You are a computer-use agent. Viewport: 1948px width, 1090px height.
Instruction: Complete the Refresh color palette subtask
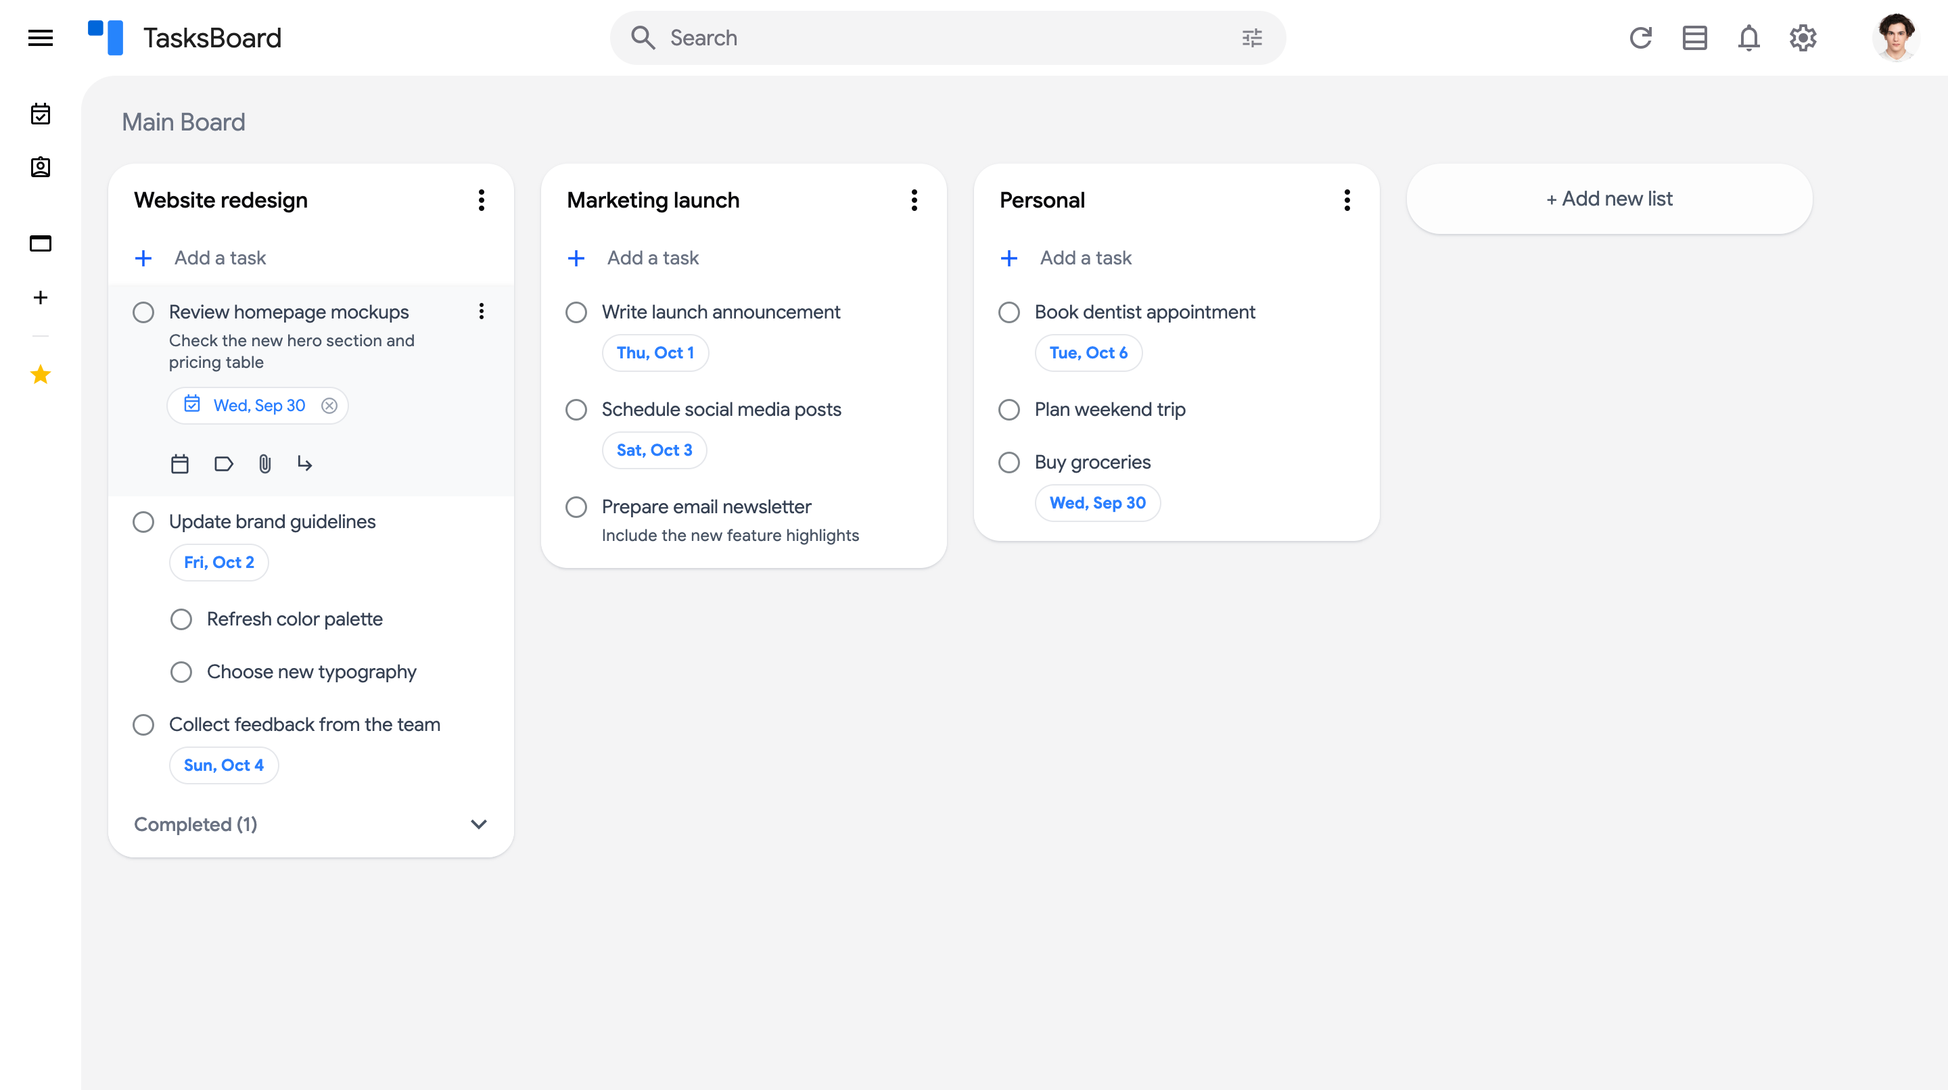[x=181, y=619]
